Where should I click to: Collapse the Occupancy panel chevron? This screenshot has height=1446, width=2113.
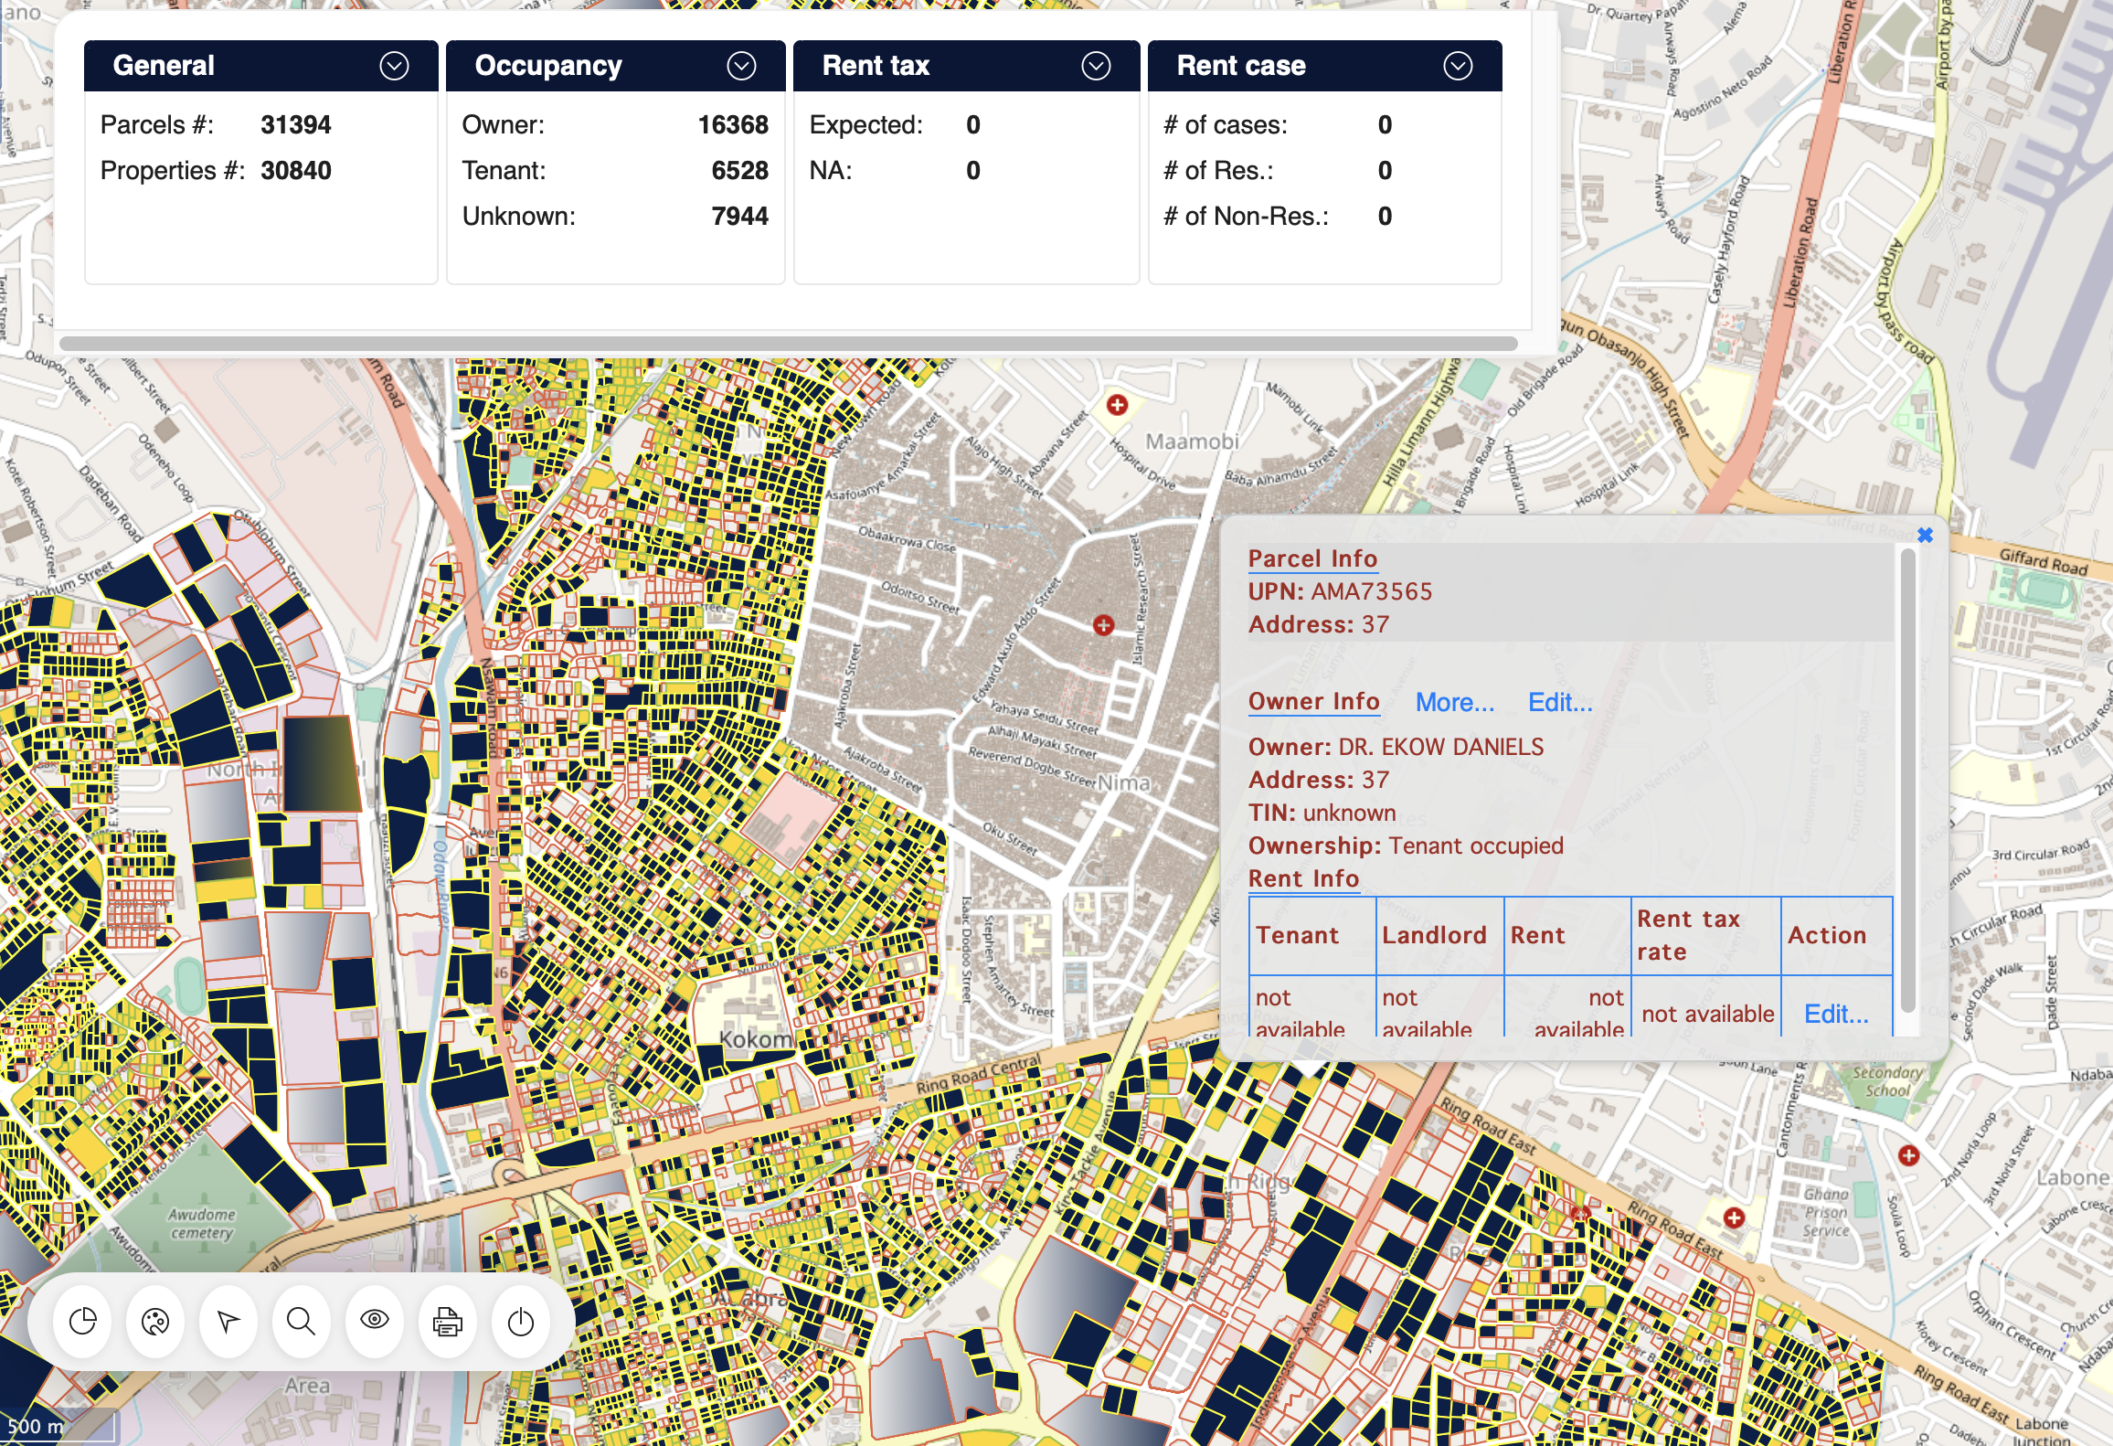coord(741,66)
